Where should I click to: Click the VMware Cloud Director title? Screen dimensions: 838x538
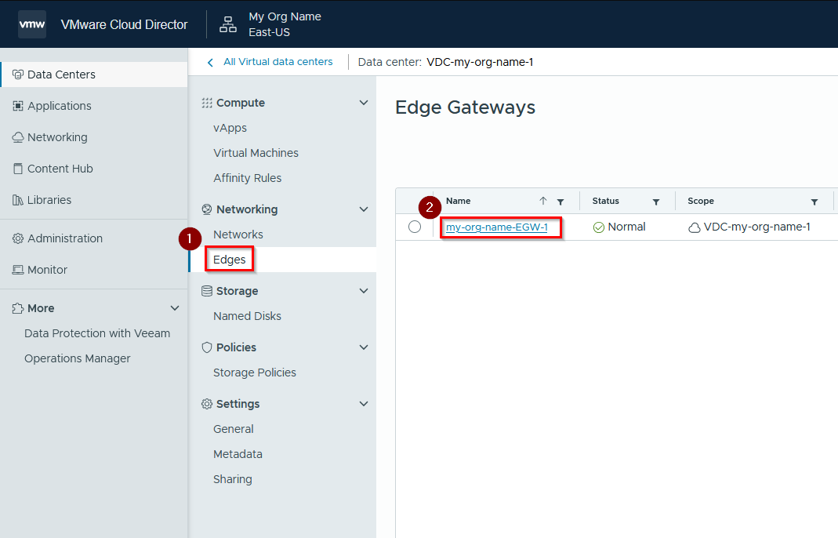point(124,24)
